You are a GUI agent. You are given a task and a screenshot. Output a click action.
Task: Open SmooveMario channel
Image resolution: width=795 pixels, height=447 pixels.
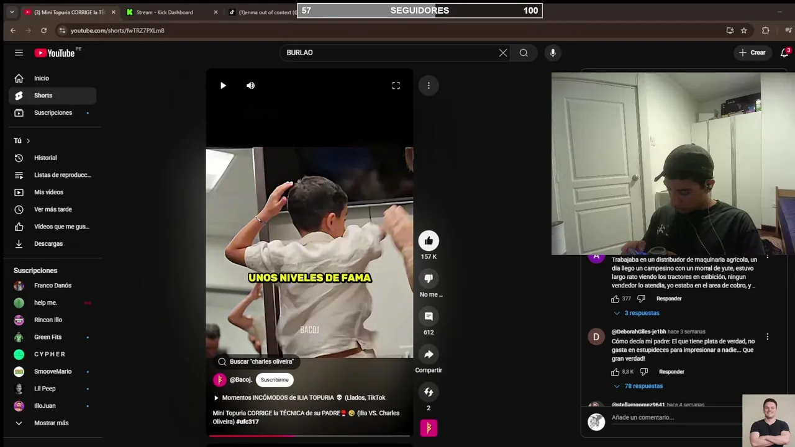point(53,371)
